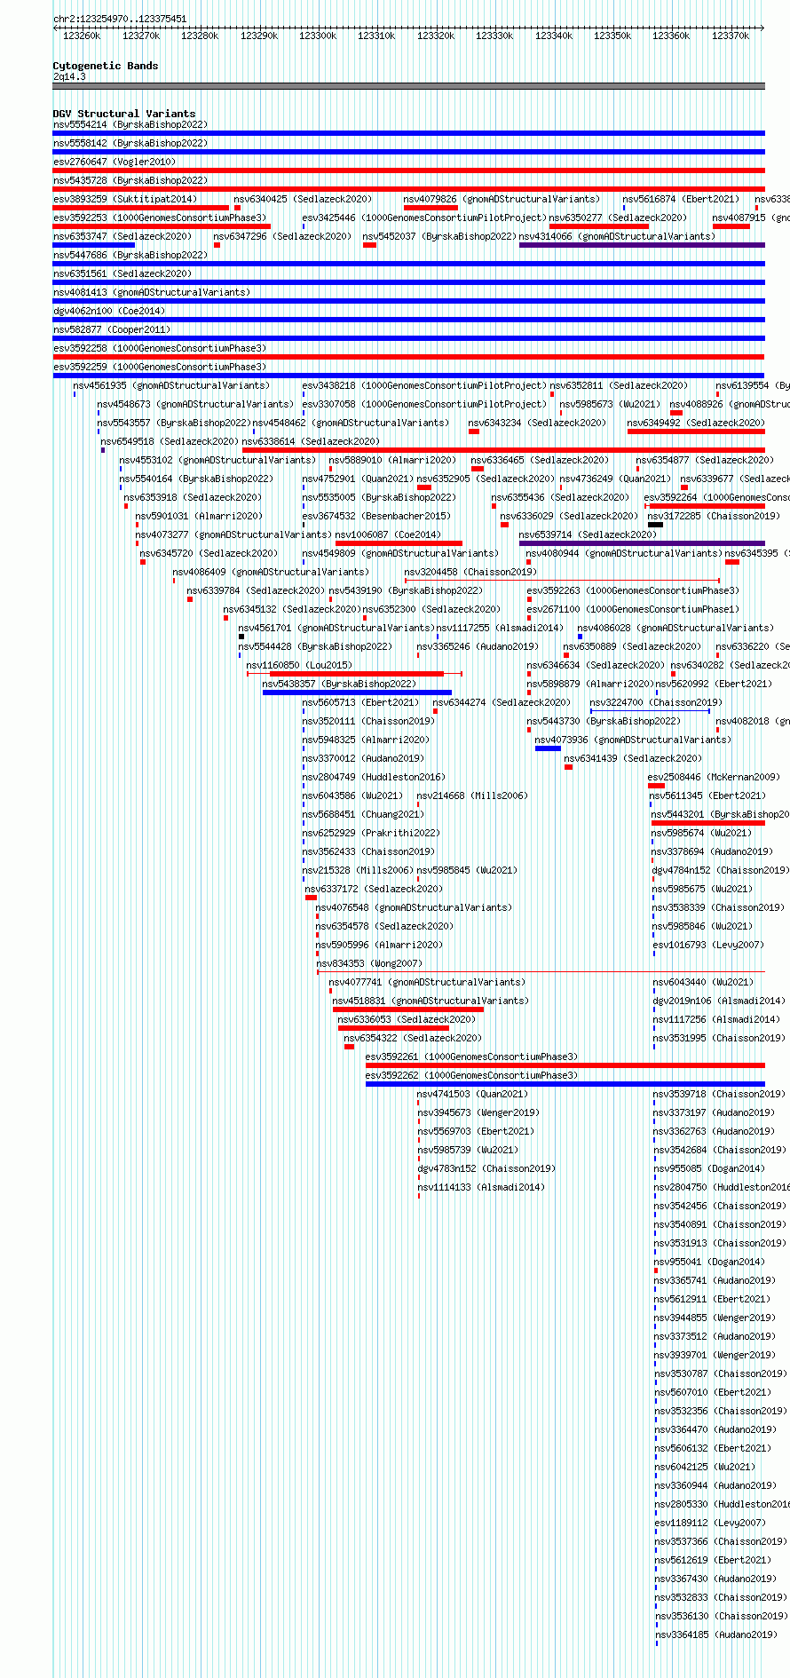Select nsv2804749 (Huddleston2016) variant
This screenshot has height=1678, width=790.
point(374,778)
